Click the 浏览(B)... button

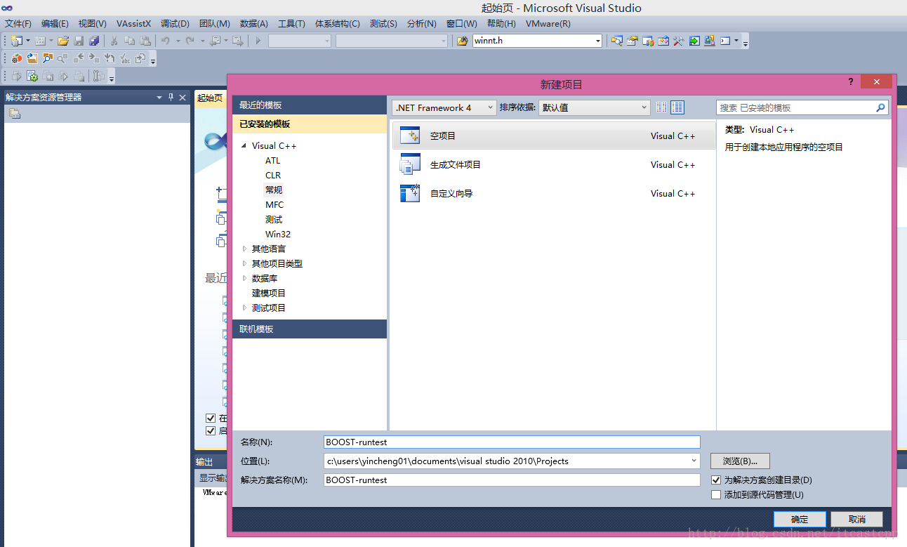(x=739, y=461)
